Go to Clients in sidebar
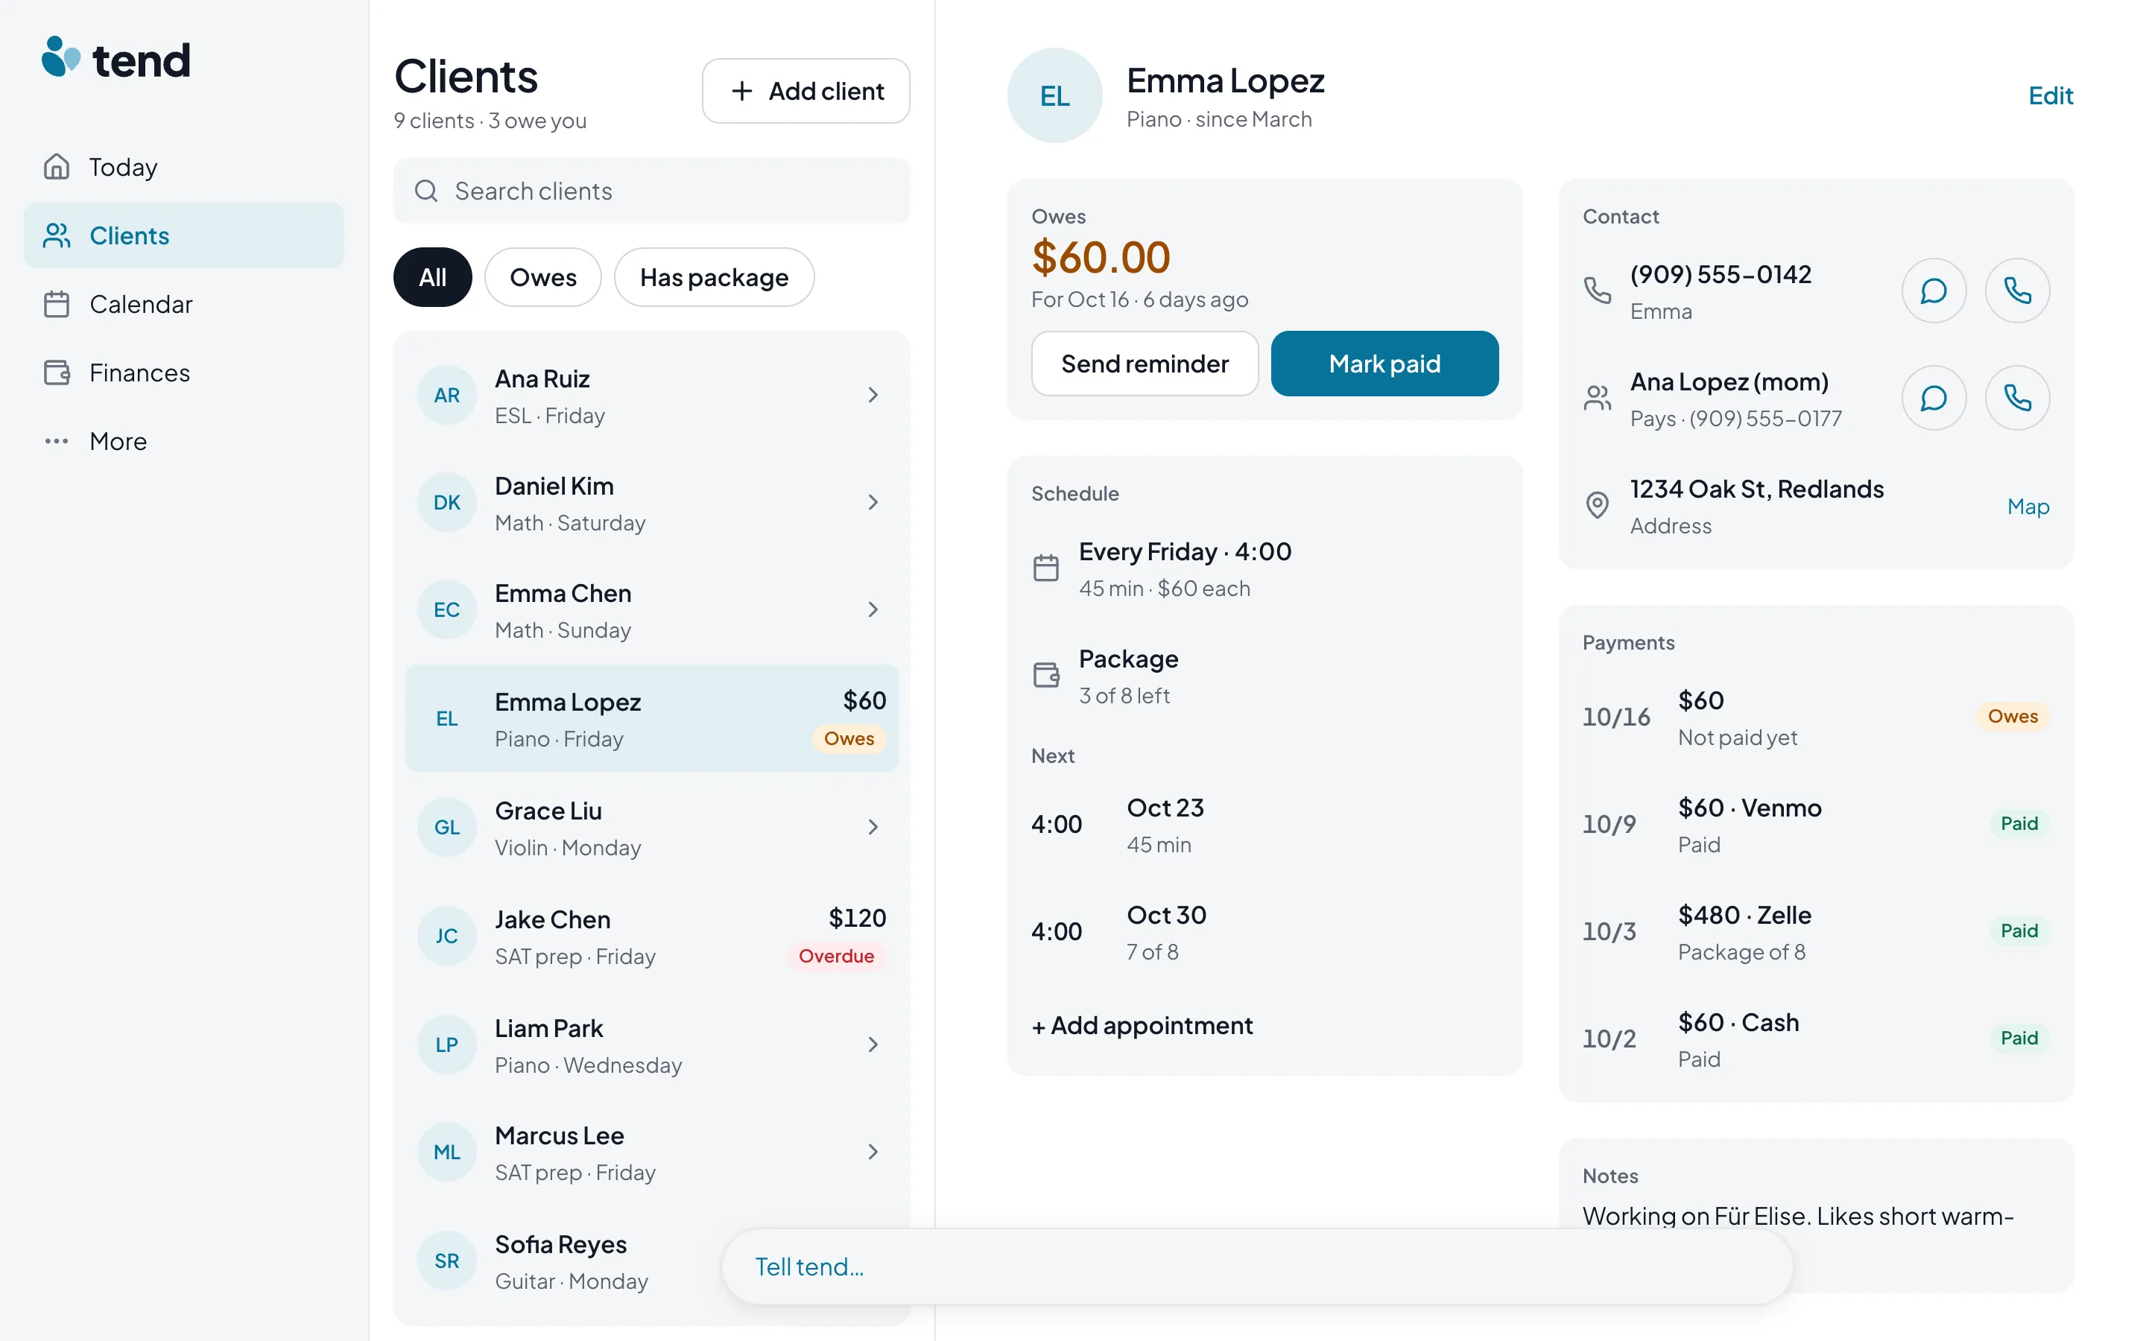The height and width of the screenshot is (1341, 2146). coord(185,235)
